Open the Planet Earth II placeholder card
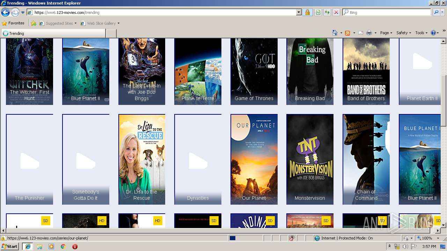 click(420, 71)
